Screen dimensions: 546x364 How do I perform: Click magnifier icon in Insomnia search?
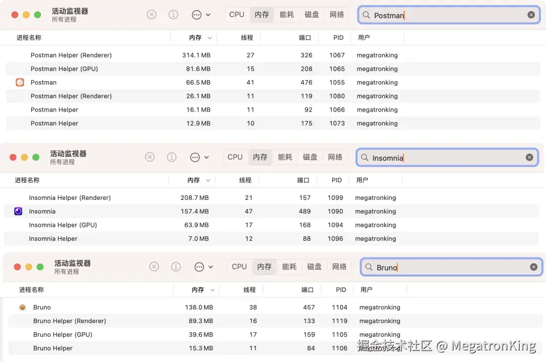364,158
